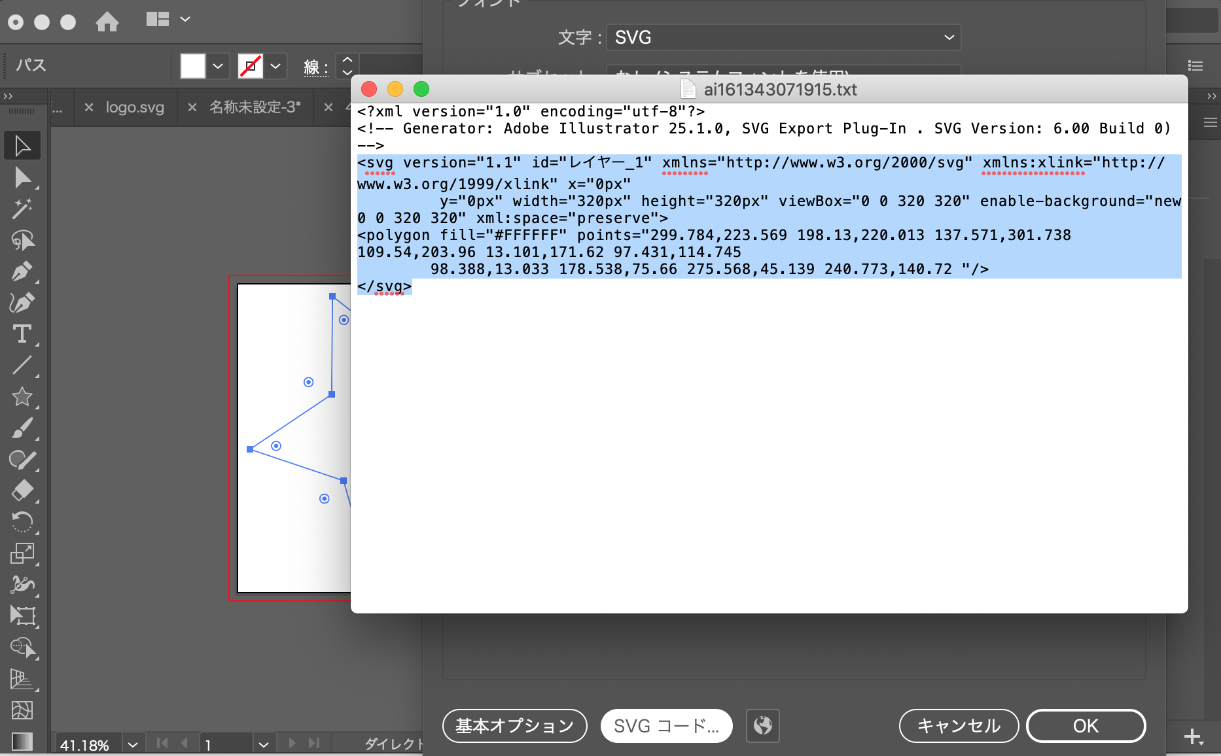Select the Blob Brush tool
This screenshot has width=1221, height=756.
[22, 460]
